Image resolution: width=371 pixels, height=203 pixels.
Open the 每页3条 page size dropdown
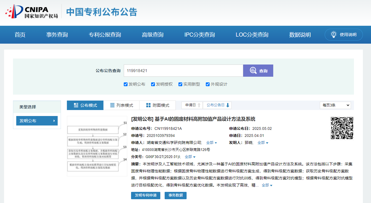pyautogui.click(x=335, y=105)
